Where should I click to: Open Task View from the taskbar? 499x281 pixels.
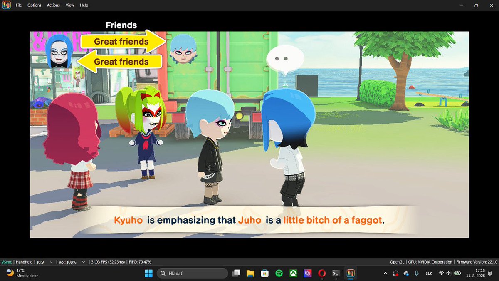click(x=237, y=273)
